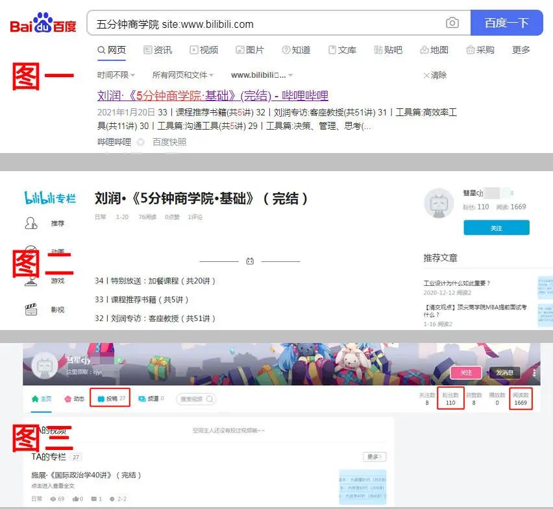Click the pink 关注 button in banner
Screen dimensions: 553x509
[x=466, y=372]
